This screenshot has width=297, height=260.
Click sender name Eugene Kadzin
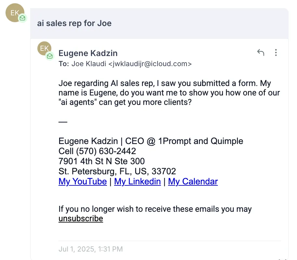coord(88,53)
